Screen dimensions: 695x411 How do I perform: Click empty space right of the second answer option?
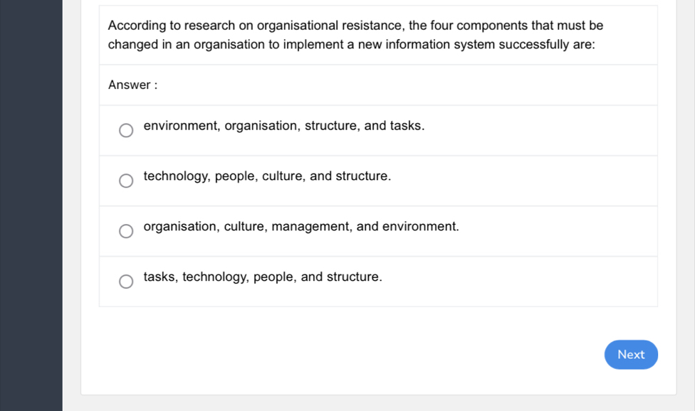pos(541,181)
